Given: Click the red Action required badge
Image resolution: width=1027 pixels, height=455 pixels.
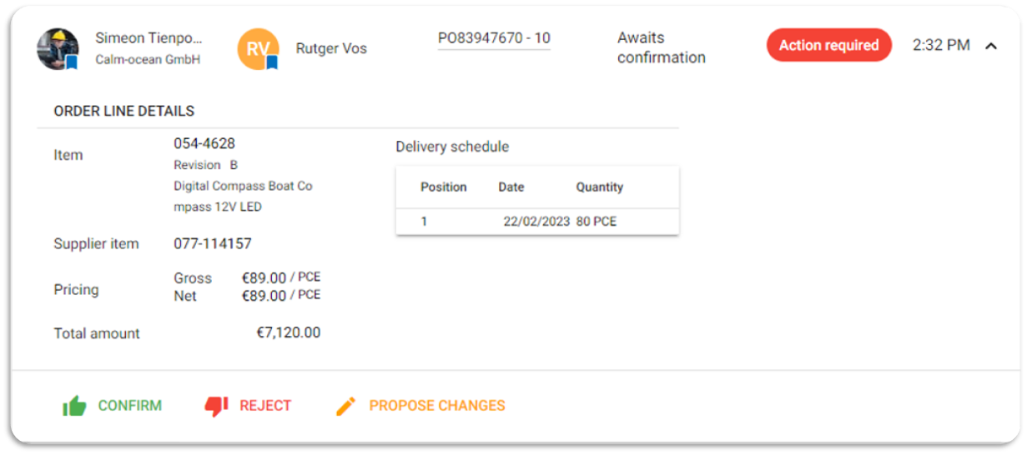Looking at the screenshot, I should (x=829, y=45).
